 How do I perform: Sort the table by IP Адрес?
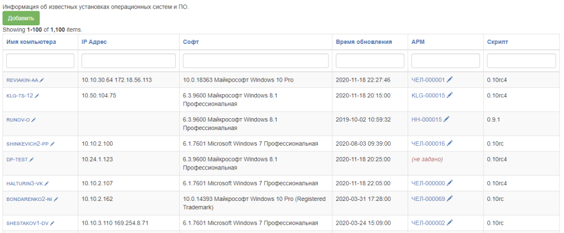[x=94, y=42]
